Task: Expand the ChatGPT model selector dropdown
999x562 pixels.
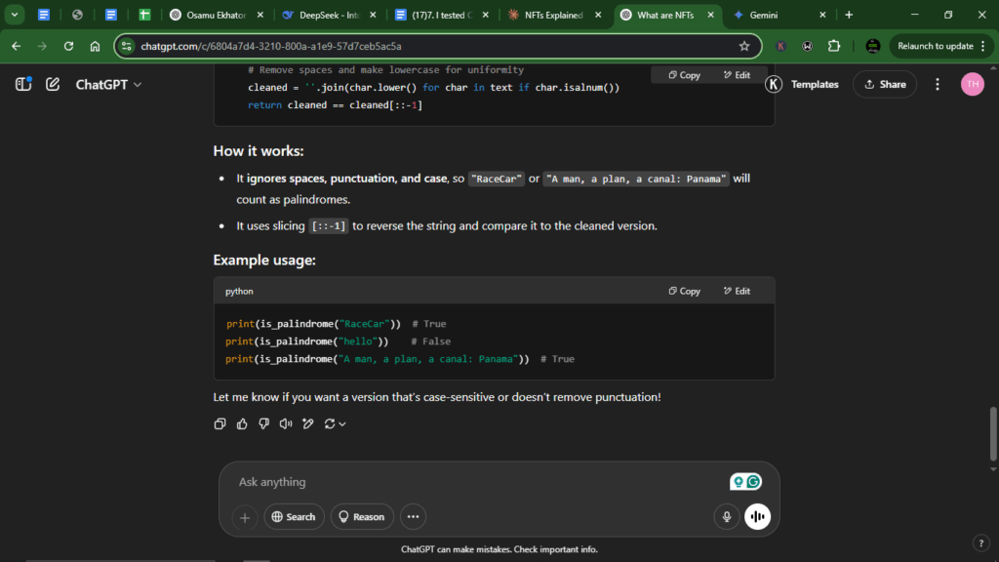Action: [x=109, y=85]
